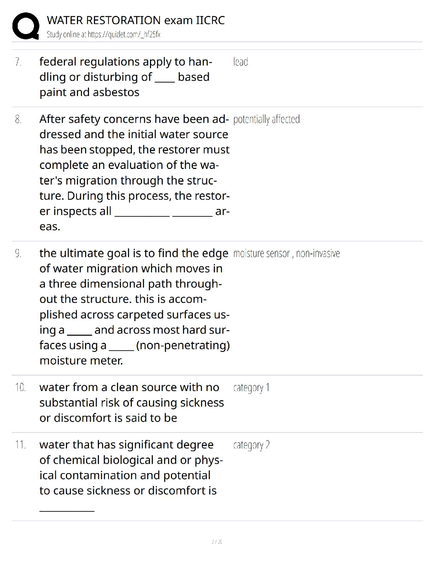
Task: Click the lead based paint question text
Action: (126, 77)
